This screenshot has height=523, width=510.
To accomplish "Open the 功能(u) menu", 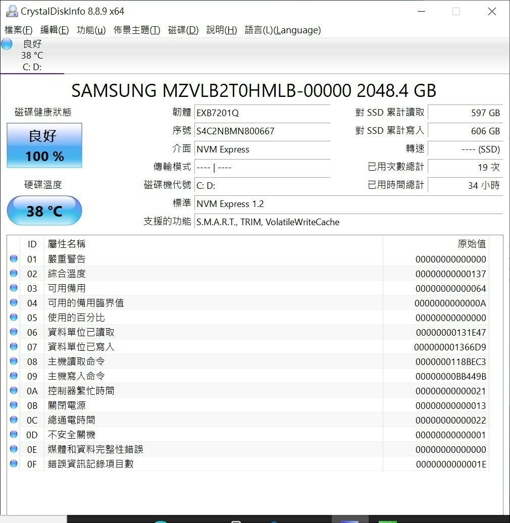I will 91,30.
